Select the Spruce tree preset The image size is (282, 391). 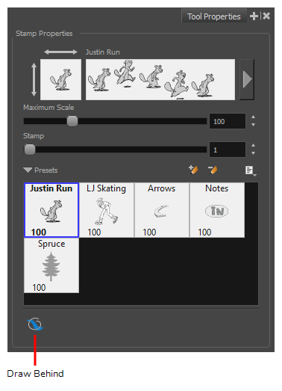click(x=51, y=265)
